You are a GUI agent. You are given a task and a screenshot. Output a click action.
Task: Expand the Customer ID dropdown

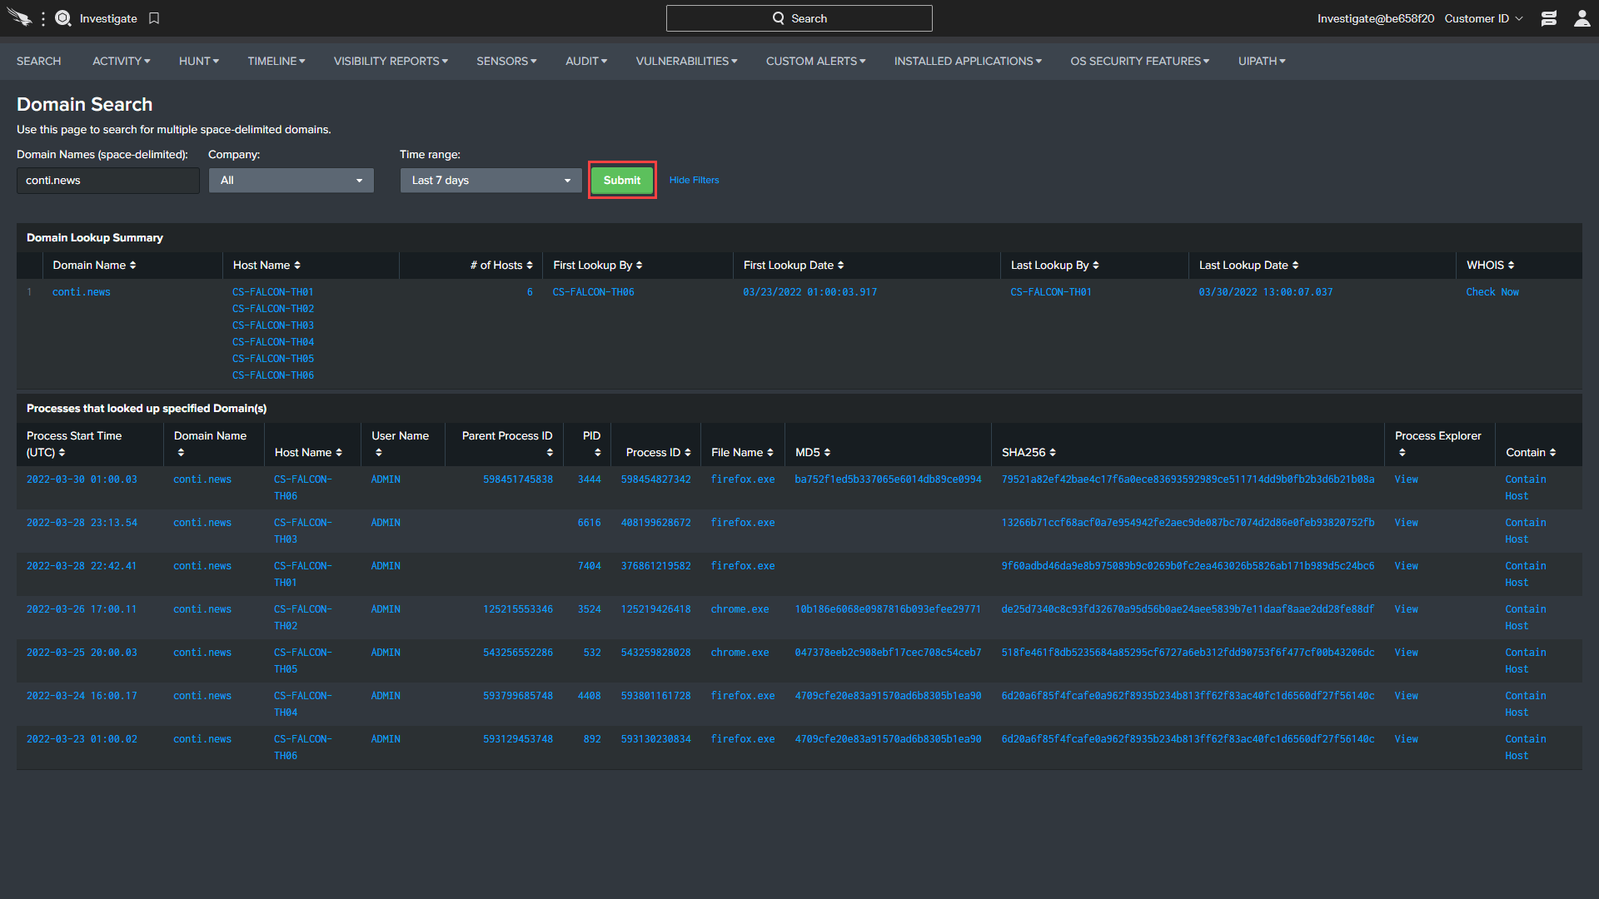pyautogui.click(x=1483, y=18)
